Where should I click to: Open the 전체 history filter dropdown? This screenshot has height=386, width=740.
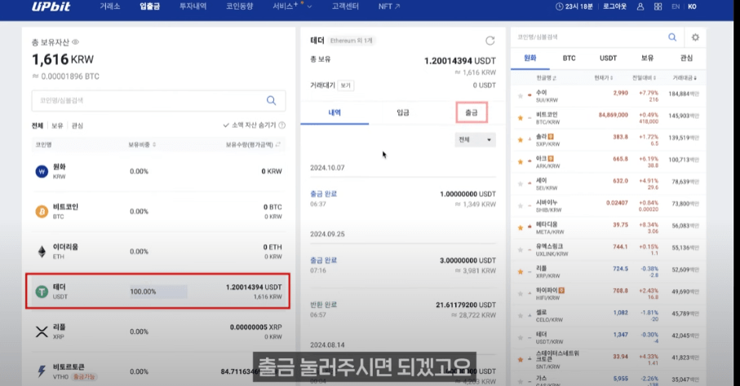[x=475, y=140]
